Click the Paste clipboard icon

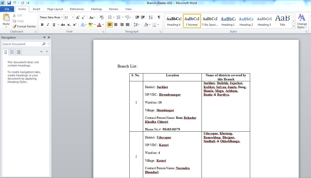[6, 18]
